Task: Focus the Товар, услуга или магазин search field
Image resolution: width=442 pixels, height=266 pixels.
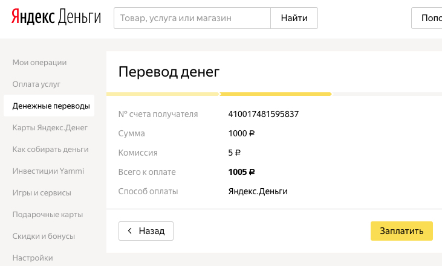Action: point(192,18)
